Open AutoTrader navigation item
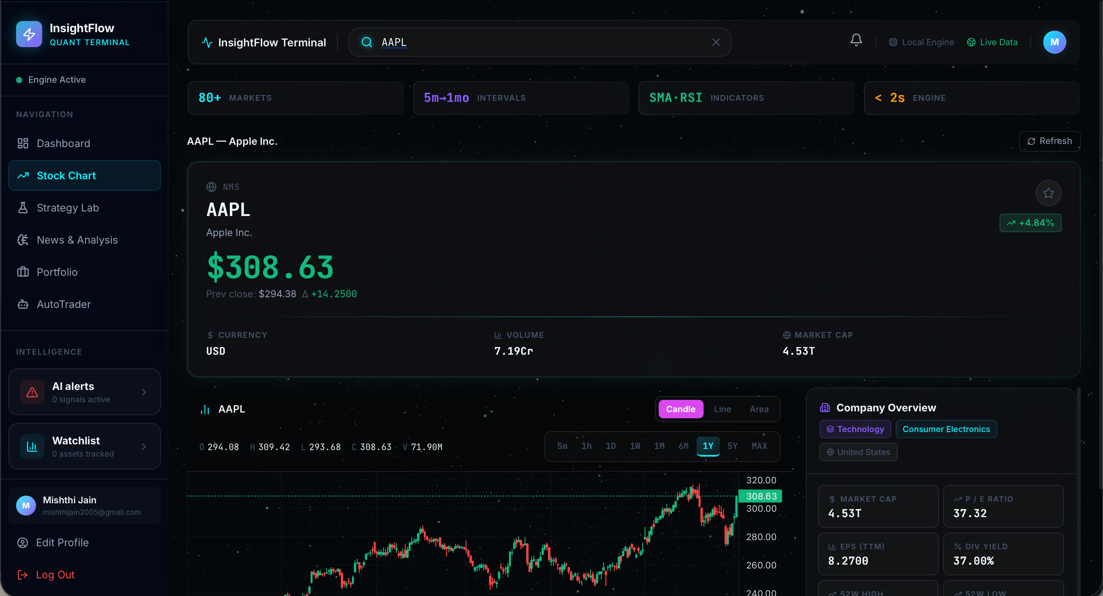The height and width of the screenshot is (596, 1103). [x=84, y=304]
